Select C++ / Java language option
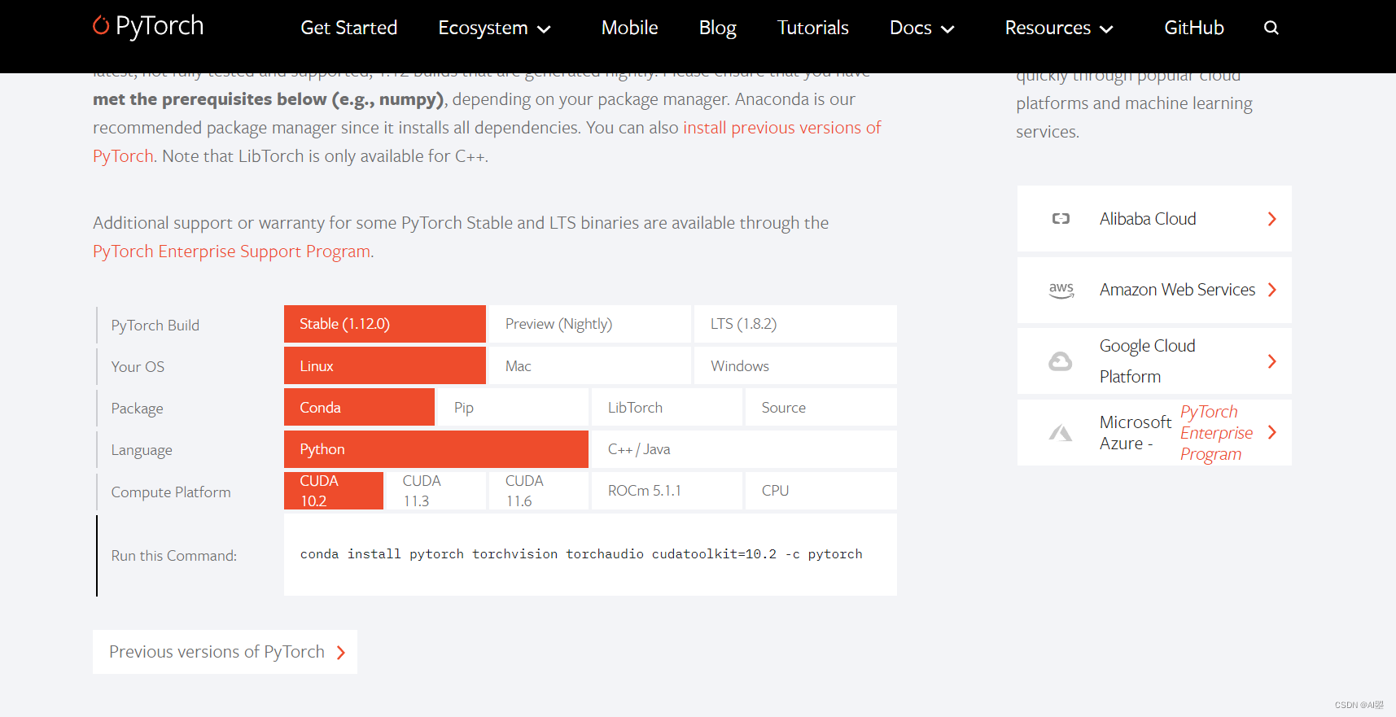This screenshot has height=717, width=1396. tap(744, 449)
